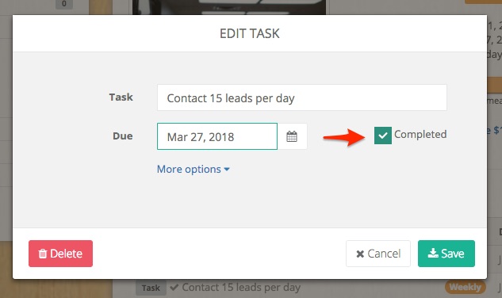The image size is (502, 298).
Task: Click the download icon on Save
Action: click(433, 253)
